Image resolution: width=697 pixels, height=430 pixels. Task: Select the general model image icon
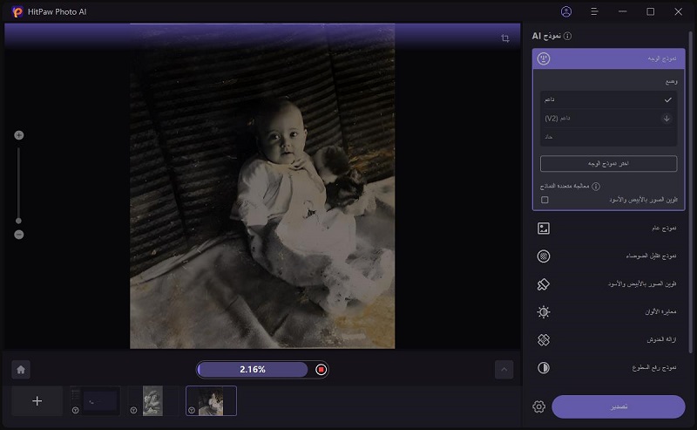544,229
